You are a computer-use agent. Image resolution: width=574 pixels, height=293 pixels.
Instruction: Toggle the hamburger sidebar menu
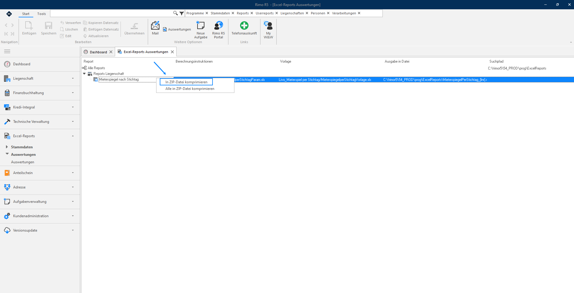pyautogui.click(x=7, y=52)
